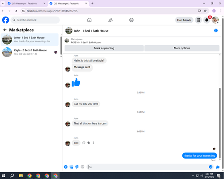Image resolution: width=224 pixels, height=179 pixels.
Task: Open the Groups/profile circle icon in navigation
Action: pyautogui.click(x=131, y=20)
